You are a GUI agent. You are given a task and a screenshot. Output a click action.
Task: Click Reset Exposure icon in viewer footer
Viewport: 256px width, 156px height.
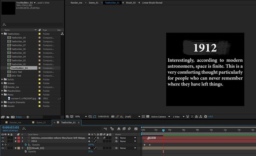click(206, 116)
